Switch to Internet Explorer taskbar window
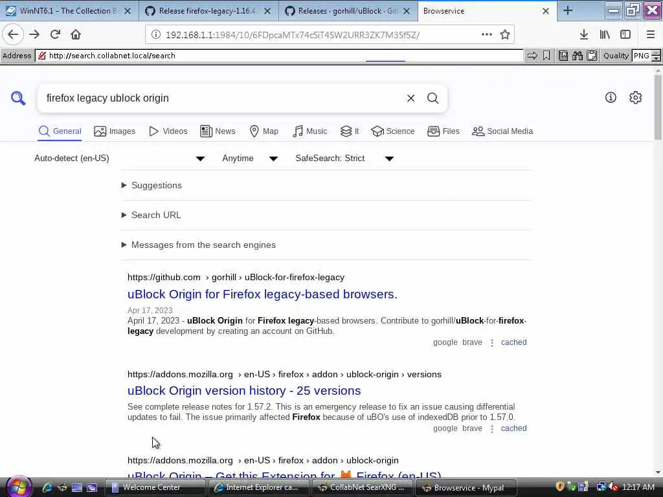The height and width of the screenshot is (497, 663). [x=260, y=488]
